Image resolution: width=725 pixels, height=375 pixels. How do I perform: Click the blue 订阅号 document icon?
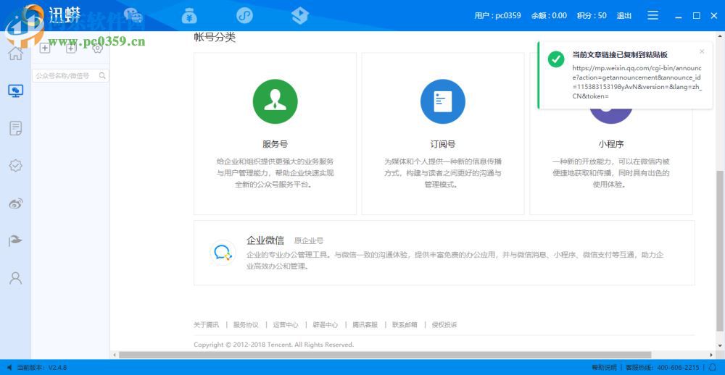coord(442,101)
